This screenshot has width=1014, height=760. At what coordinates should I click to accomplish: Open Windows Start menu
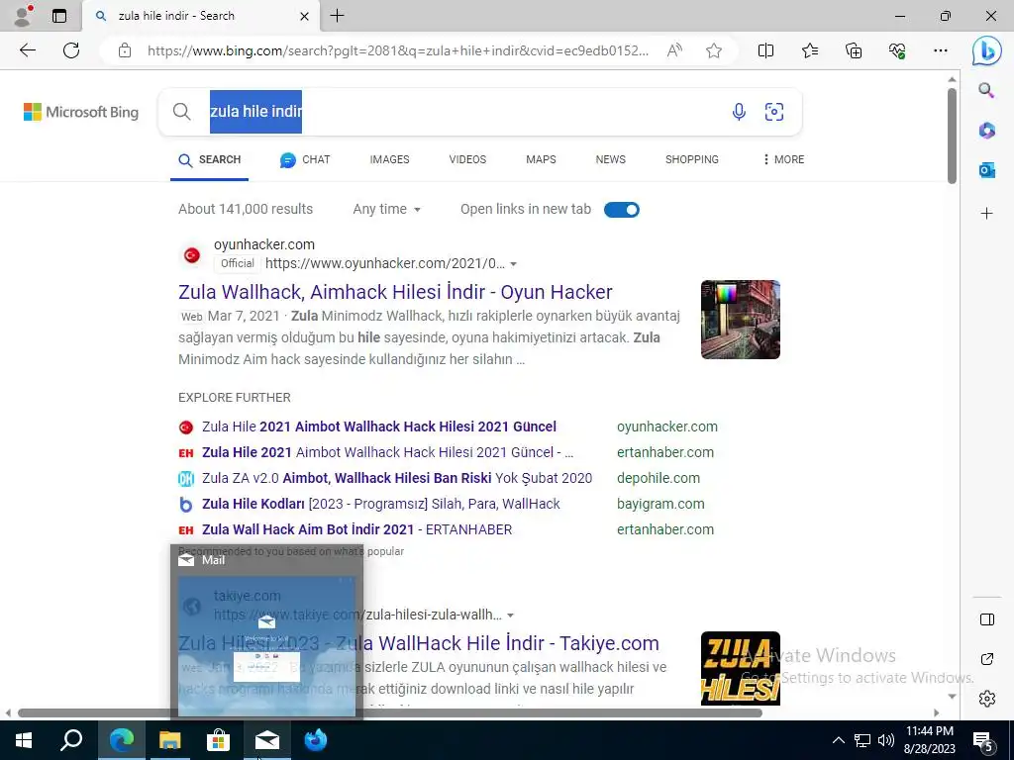pos(24,740)
